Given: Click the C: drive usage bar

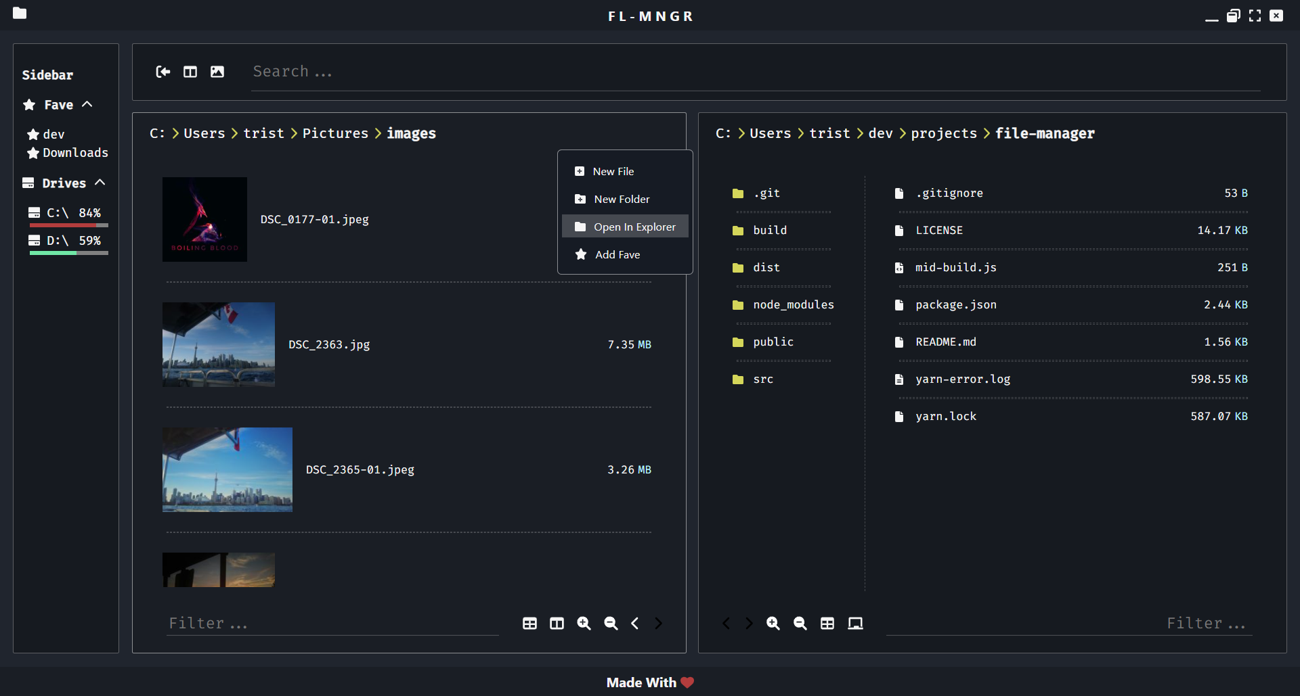Looking at the screenshot, I should click(69, 225).
